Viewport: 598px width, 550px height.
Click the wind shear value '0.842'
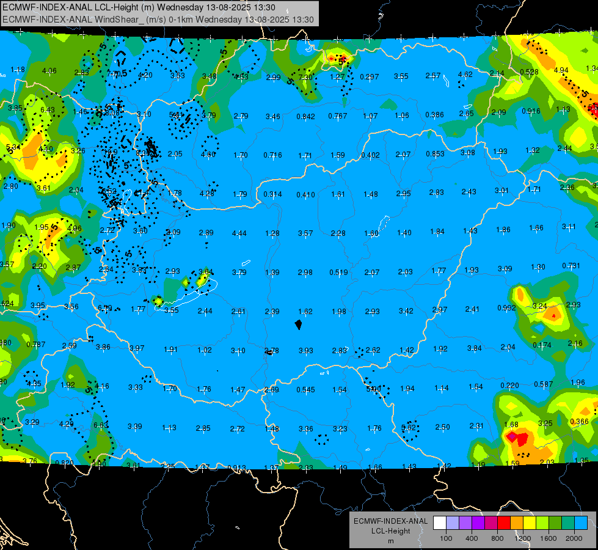click(306, 116)
